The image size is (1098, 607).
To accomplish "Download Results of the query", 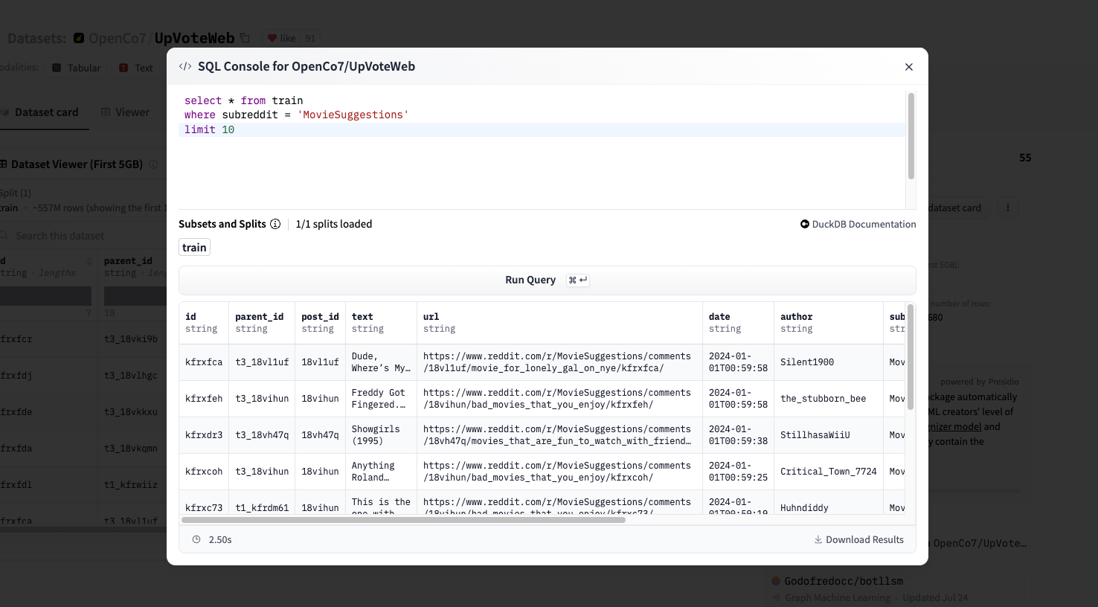I will [x=864, y=540].
